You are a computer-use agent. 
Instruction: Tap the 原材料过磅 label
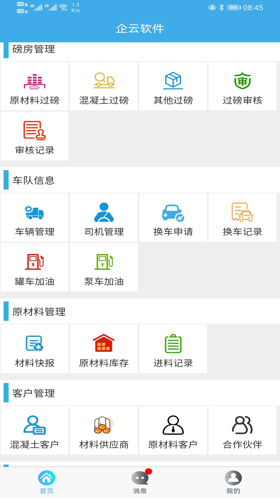(34, 100)
